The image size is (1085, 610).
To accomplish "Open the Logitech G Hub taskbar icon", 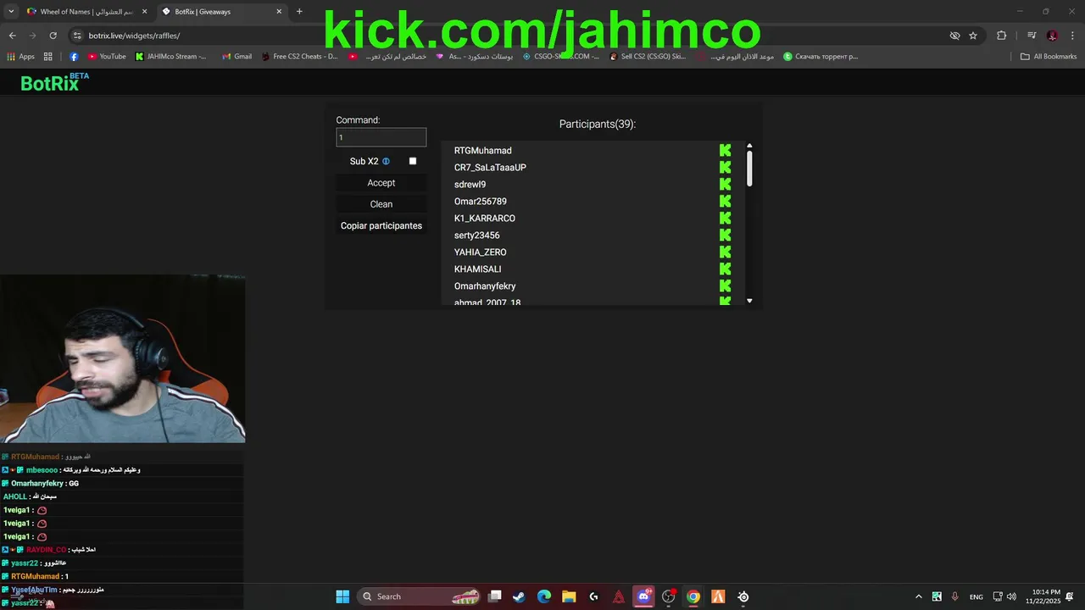I will click(x=593, y=596).
